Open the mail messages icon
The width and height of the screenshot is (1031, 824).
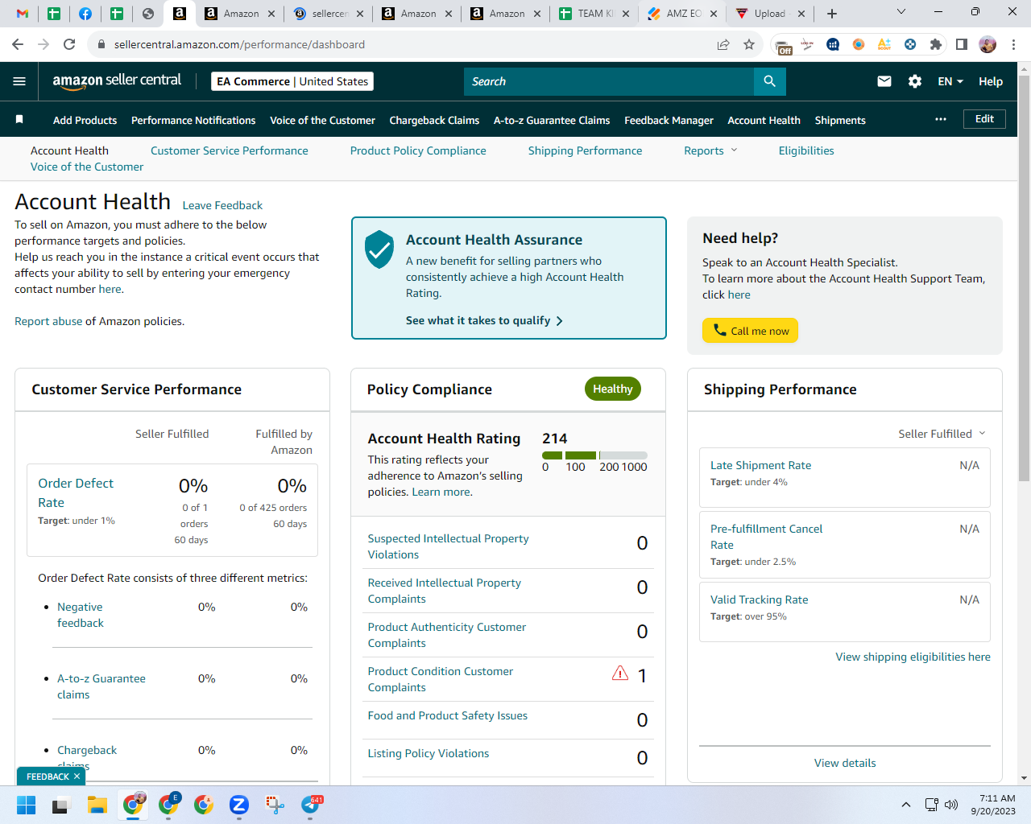click(x=884, y=81)
